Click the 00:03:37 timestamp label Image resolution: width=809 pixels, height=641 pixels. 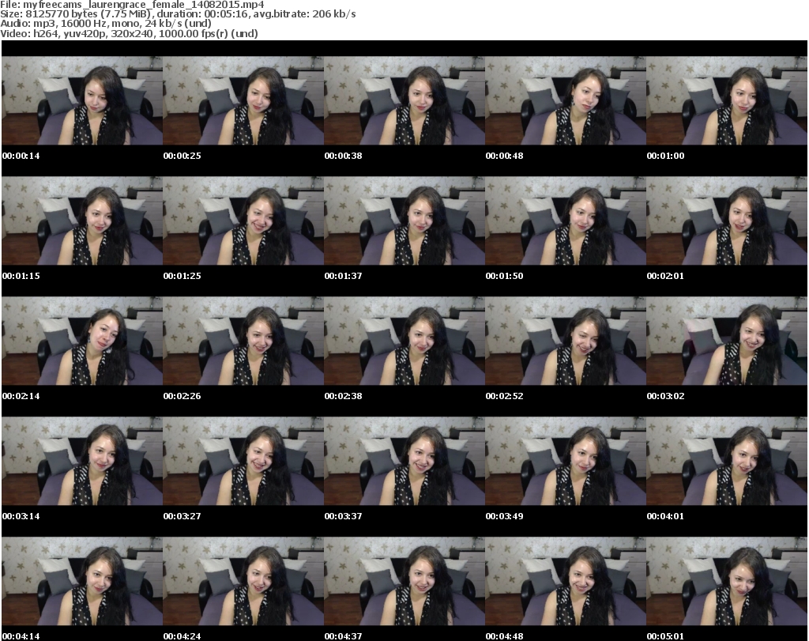click(x=343, y=516)
